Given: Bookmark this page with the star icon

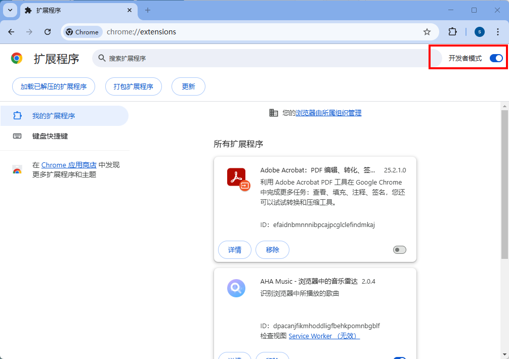Looking at the screenshot, I should pos(427,32).
